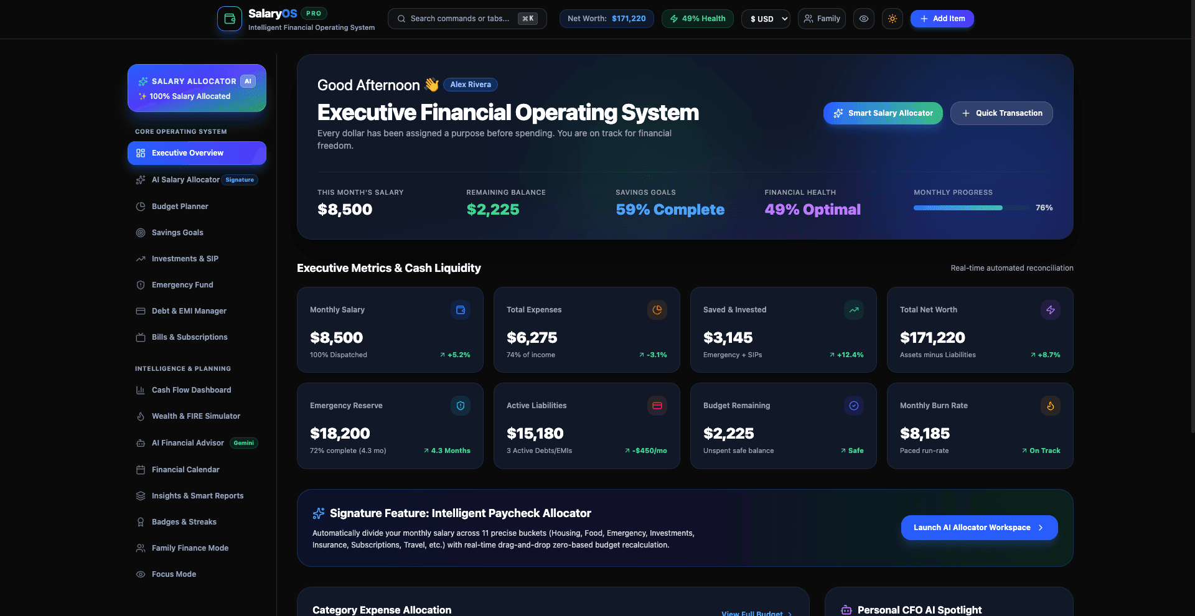Click the Smart Salary Allocator button
The image size is (1195, 616).
[883, 113]
